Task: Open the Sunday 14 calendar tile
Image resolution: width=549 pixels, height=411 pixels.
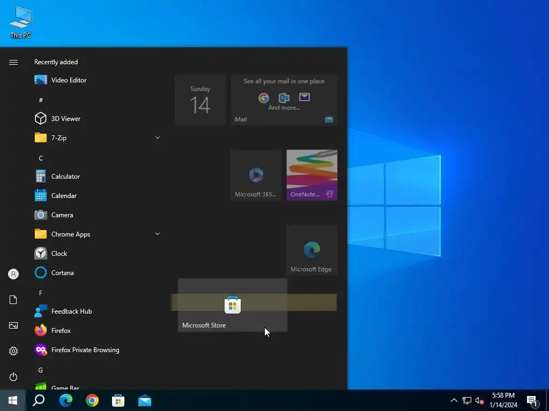Action: [x=201, y=100]
